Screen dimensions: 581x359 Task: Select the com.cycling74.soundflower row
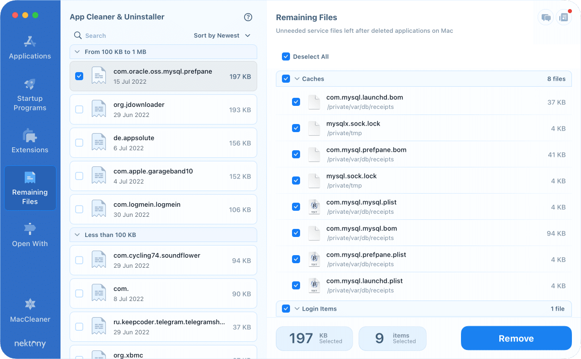[163, 260]
